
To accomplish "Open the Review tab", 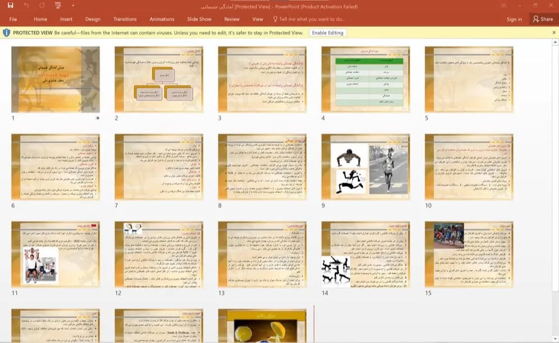I will [232, 19].
